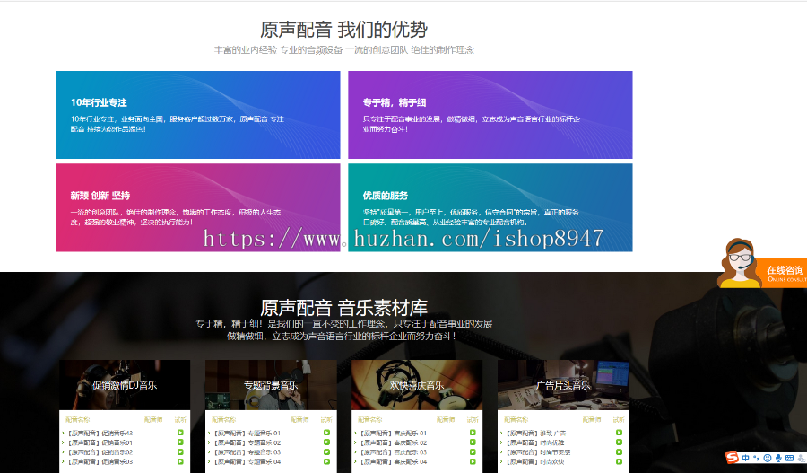This screenshot has width=807, height=473.
Task: Play the 专题音乐 02 preview
Action: (326, 442)
